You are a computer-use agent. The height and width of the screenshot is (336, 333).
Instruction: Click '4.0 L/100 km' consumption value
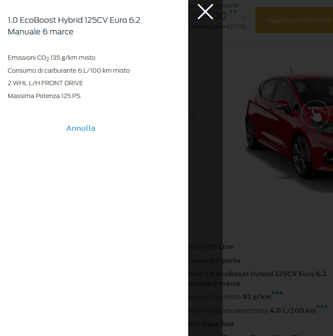[293, 311]
